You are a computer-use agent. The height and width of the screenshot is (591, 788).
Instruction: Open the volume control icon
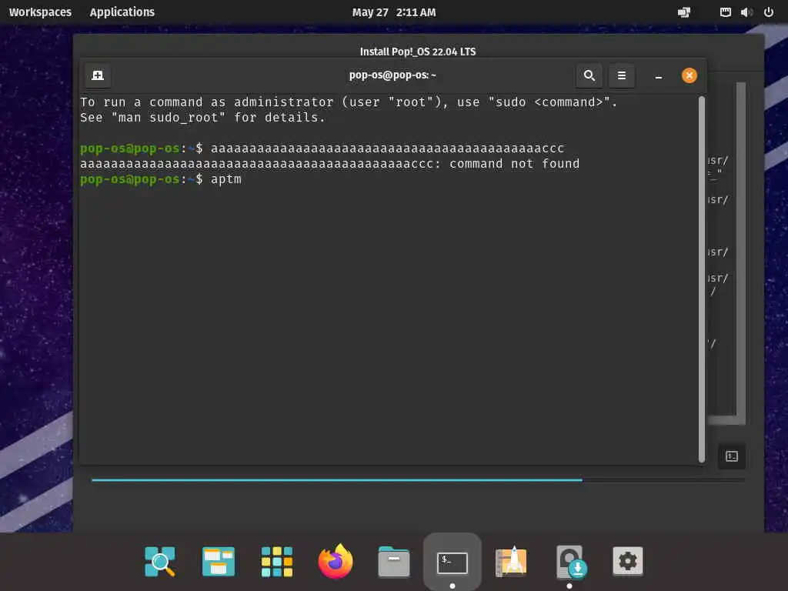click(x=746, y=12)
